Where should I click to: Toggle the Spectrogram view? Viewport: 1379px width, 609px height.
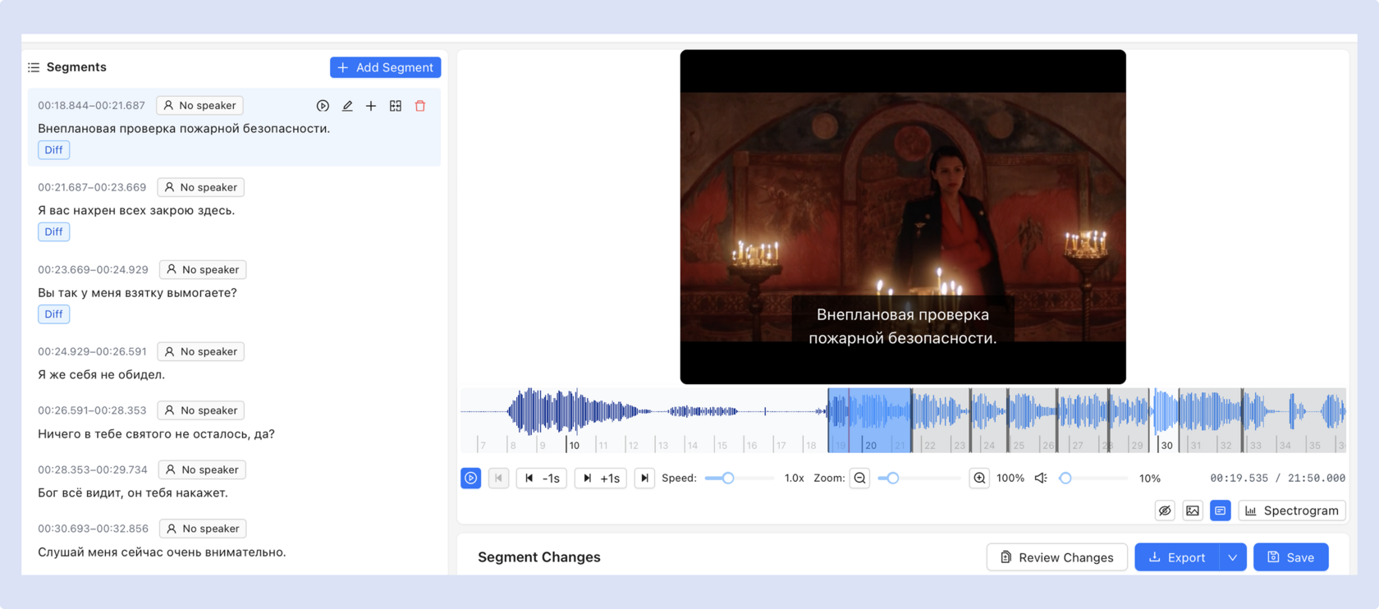tap(1292, 511)
